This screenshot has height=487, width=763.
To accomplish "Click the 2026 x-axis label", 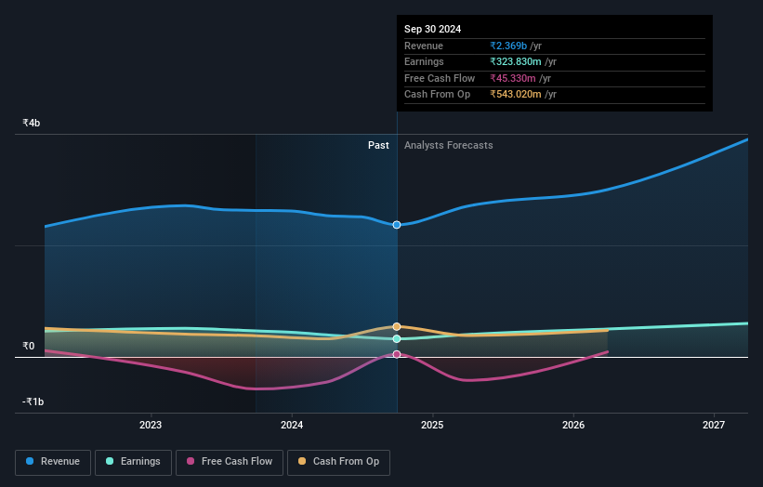I will click(x=573, y=425).
